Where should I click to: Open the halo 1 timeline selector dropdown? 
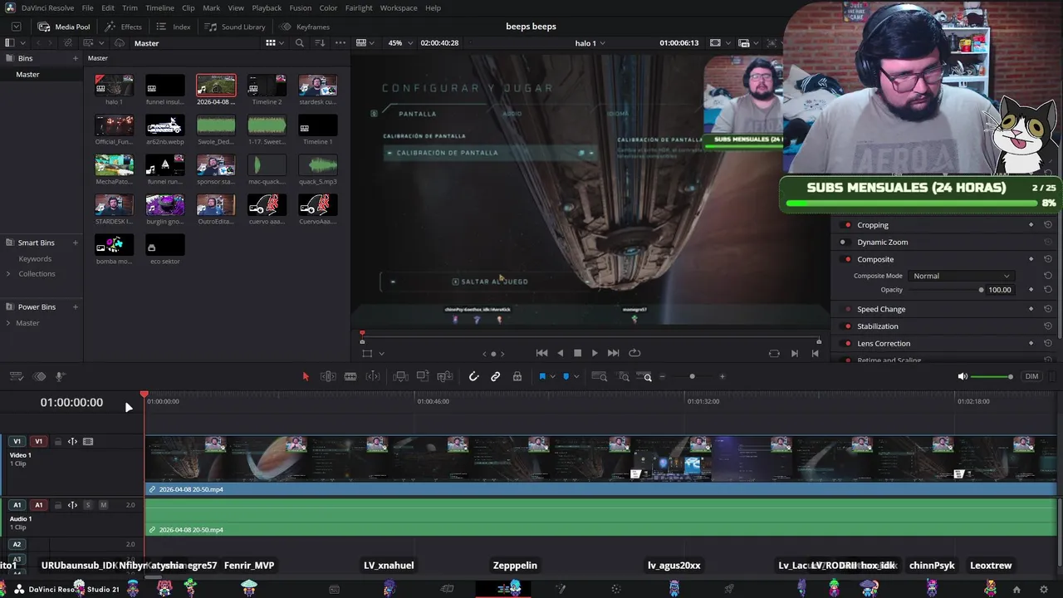pyautogui.click(x=590, y=43)
